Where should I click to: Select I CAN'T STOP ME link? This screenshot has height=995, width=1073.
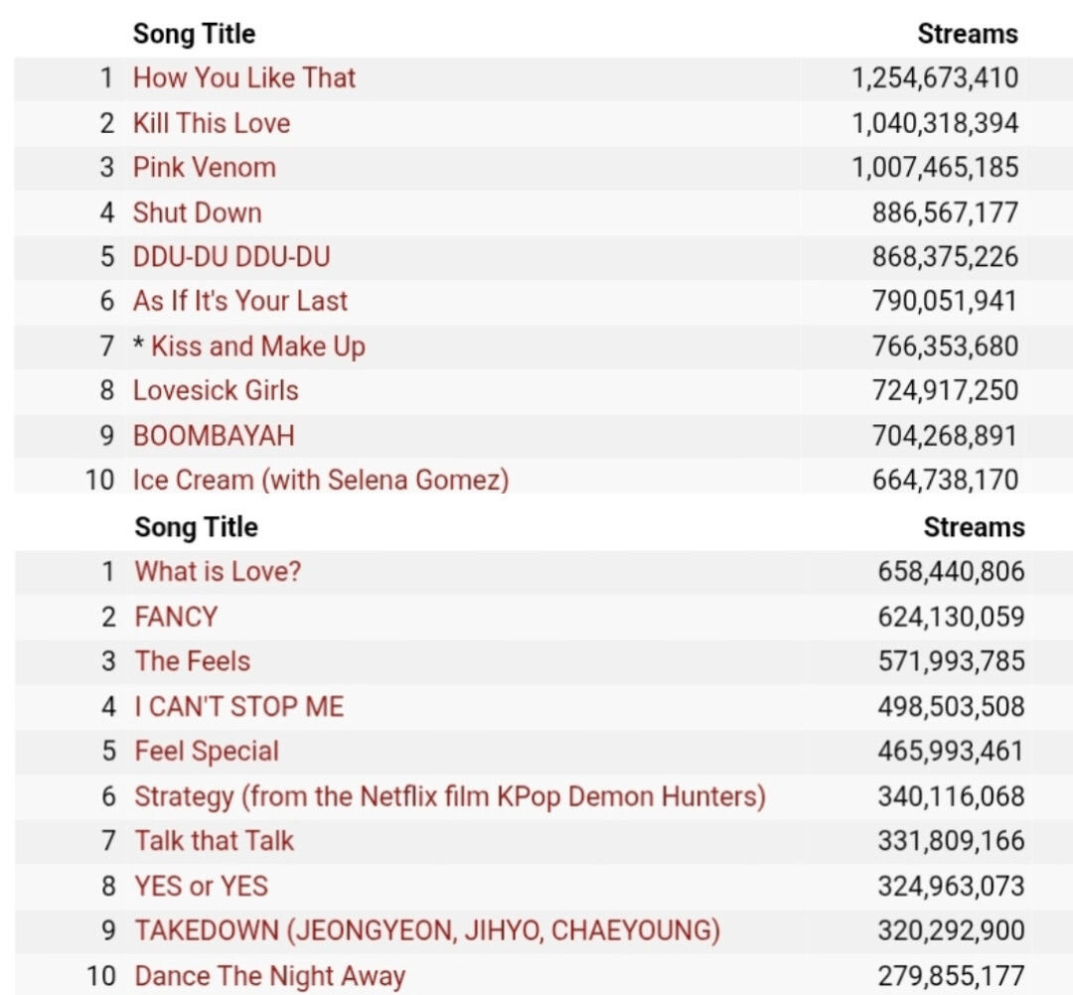click(238, 706)
